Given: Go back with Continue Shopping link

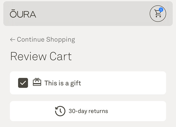Looking at the screenshot, I should click(x=46, y=40).
